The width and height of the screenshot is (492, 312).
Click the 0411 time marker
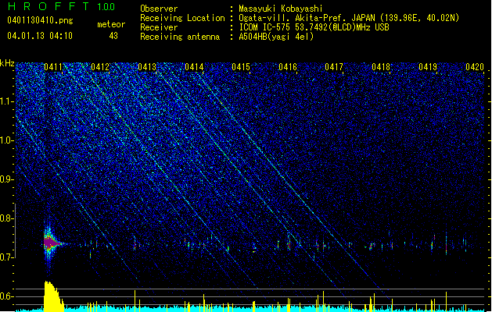click(x=53, y=67)
